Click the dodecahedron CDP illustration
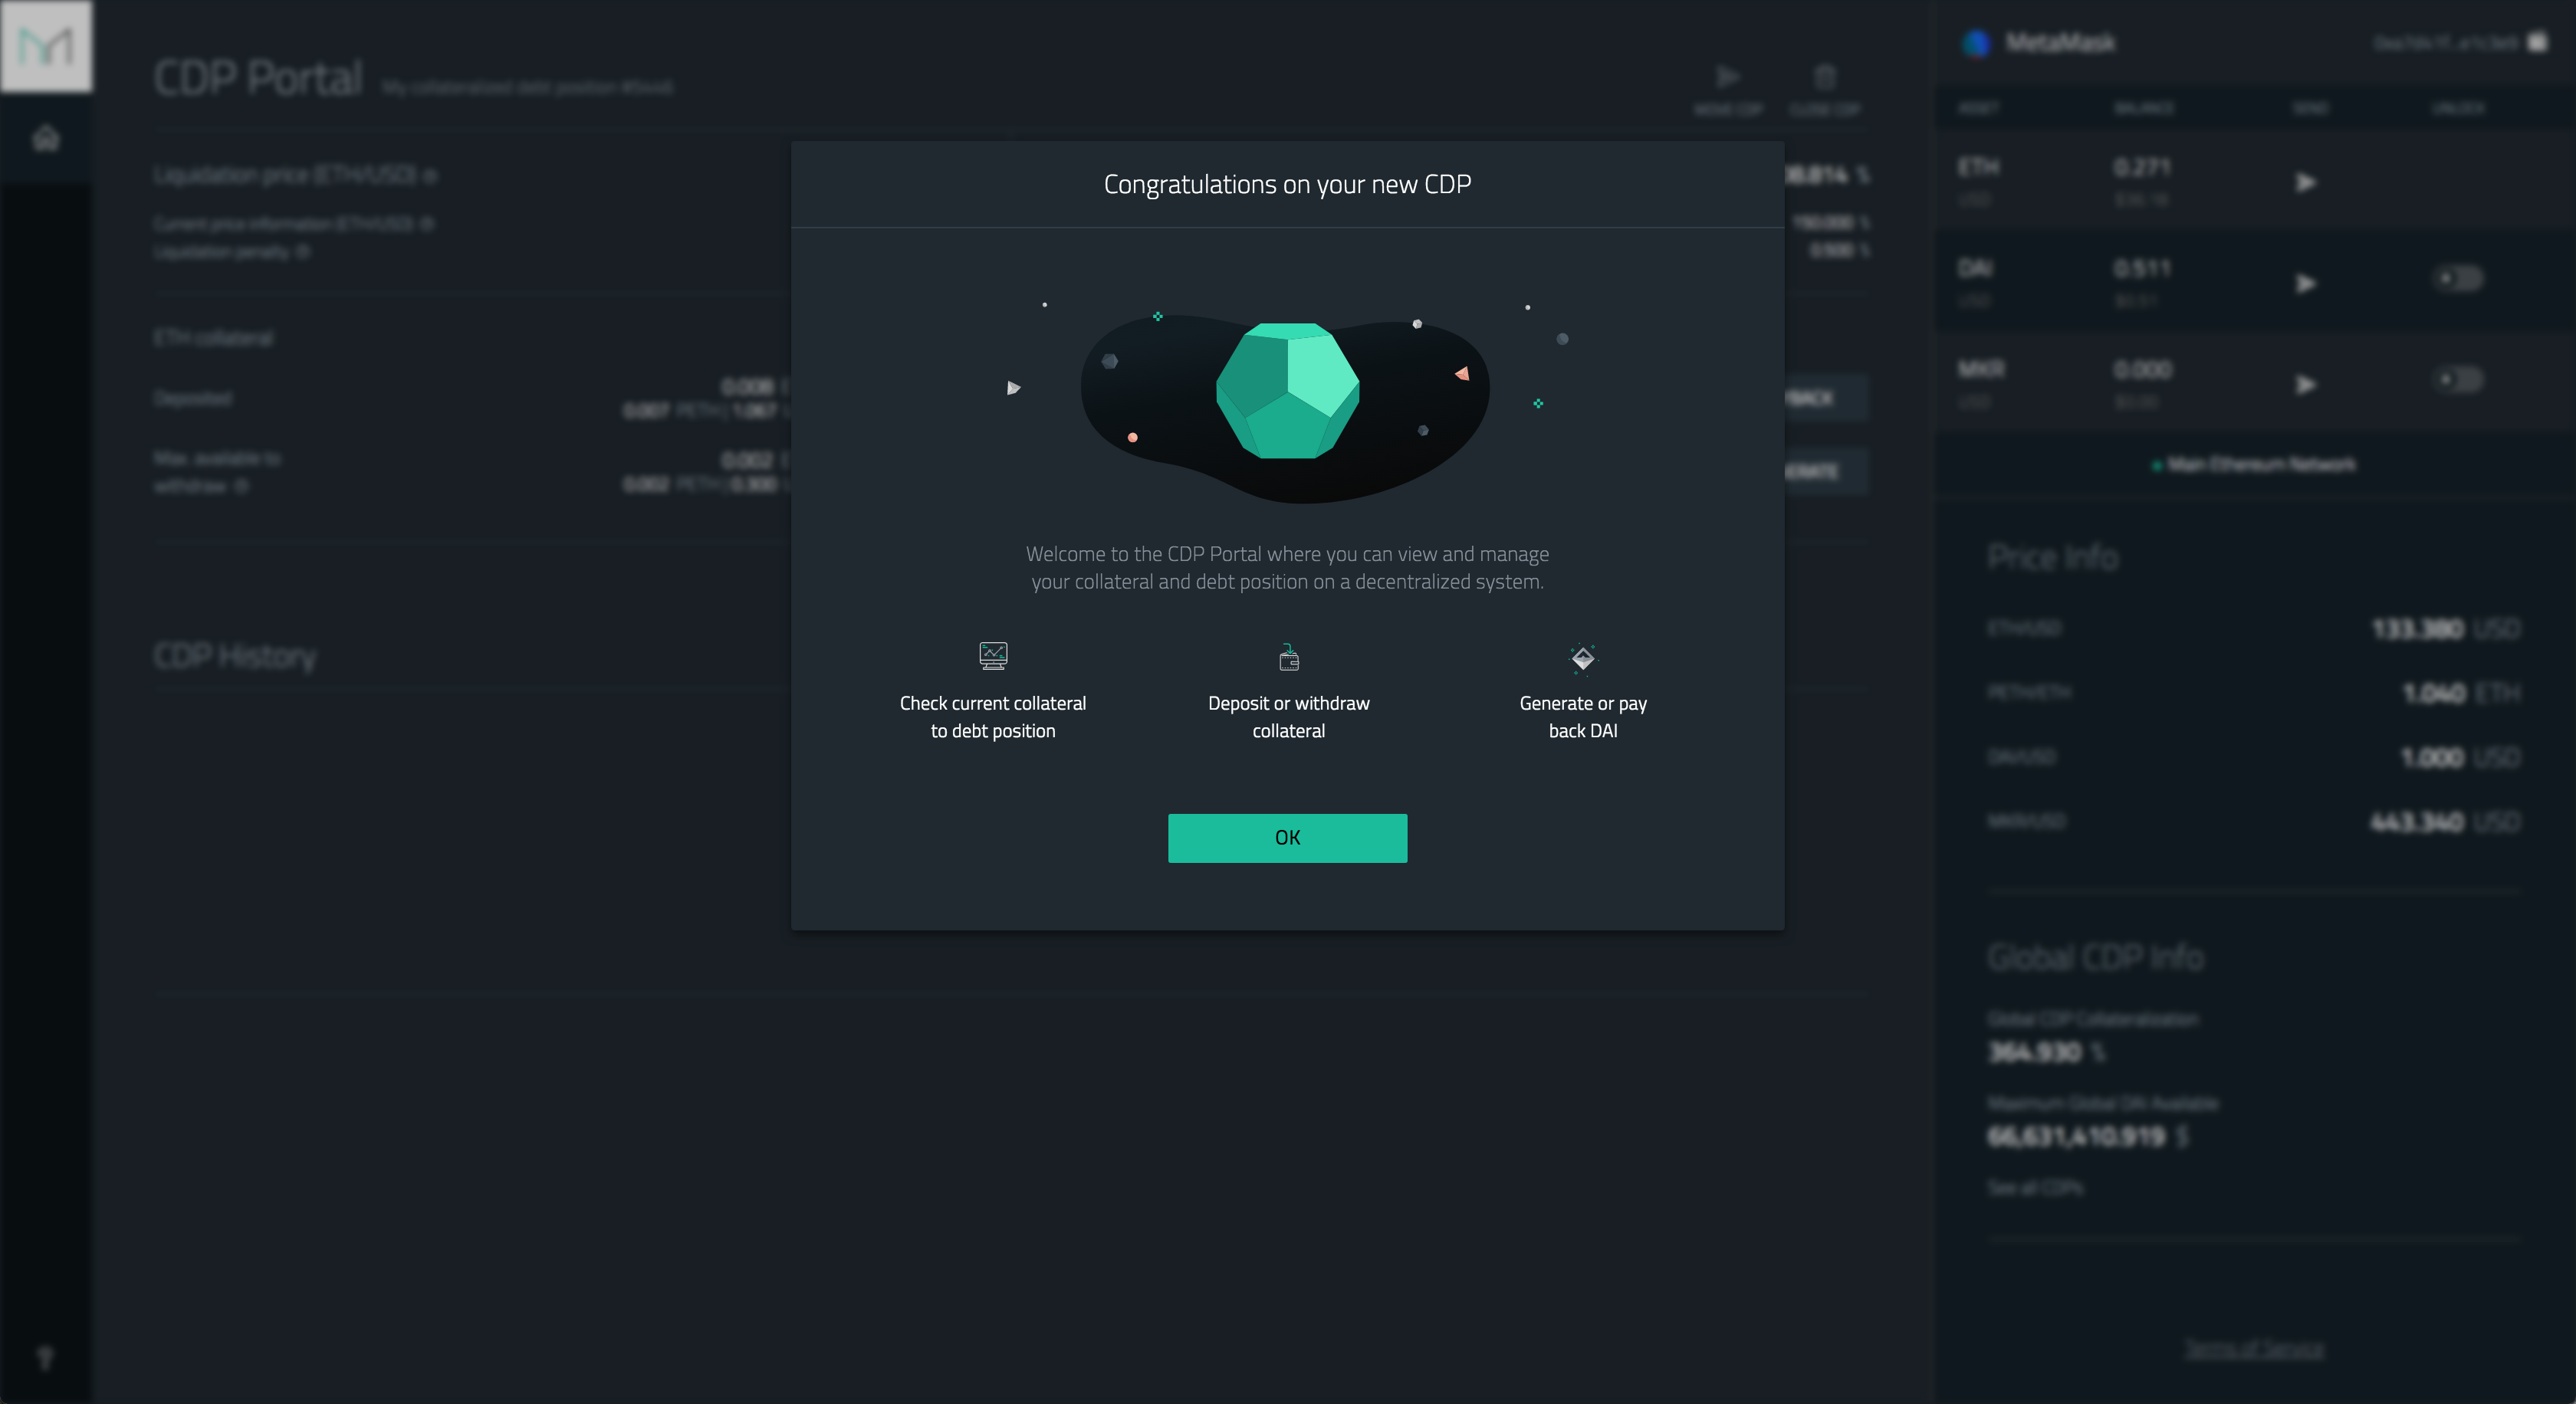This screenshot has height=1404, width=2576. 1287,390
